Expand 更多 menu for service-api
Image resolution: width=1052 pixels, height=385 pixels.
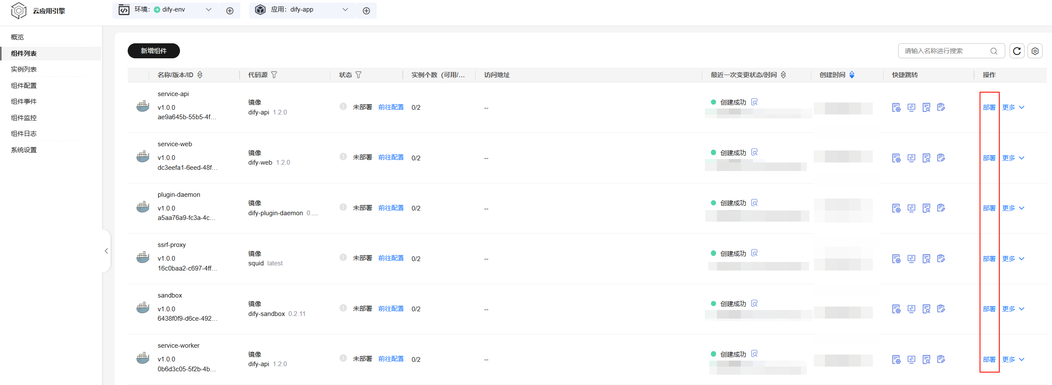point(1013,107)
